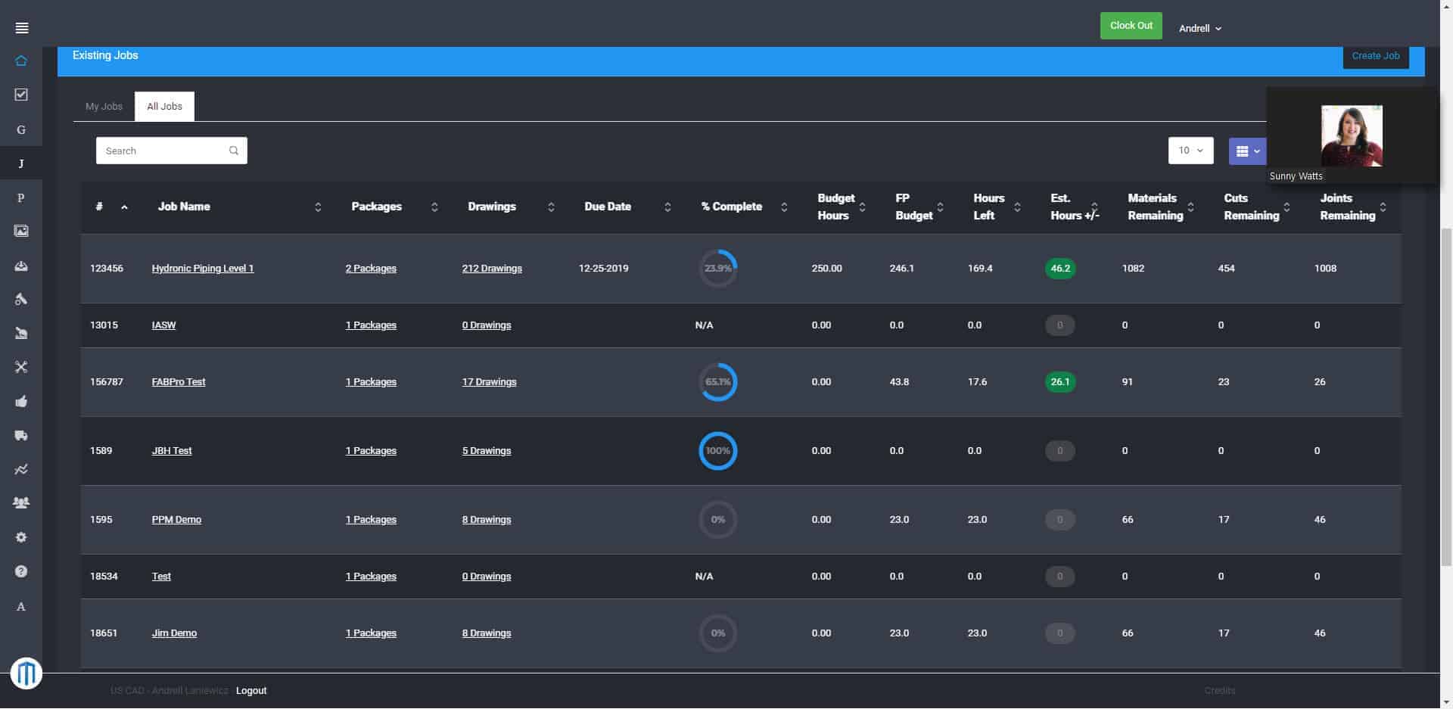Image resolution: width=1453 pixels, height=709 pixels.
Task: Open the users group sidebar icon
Action: click(x=21, y=502)
